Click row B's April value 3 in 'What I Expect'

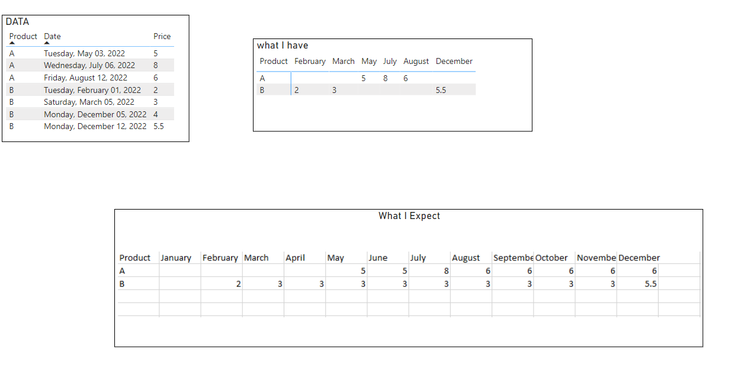click(322, 284)
